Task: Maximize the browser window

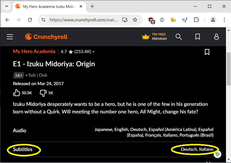Action: (210, 6)
